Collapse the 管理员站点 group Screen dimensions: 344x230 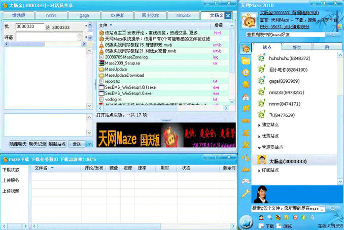coord(259,147)
